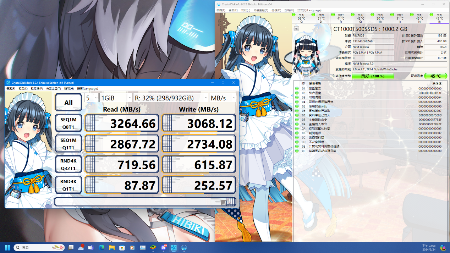Image resolution: width=450 pixels, height=253 pixels.
Task: Open Discord from the taskbar
Action: pyautogui.click(x=163, y=247)
